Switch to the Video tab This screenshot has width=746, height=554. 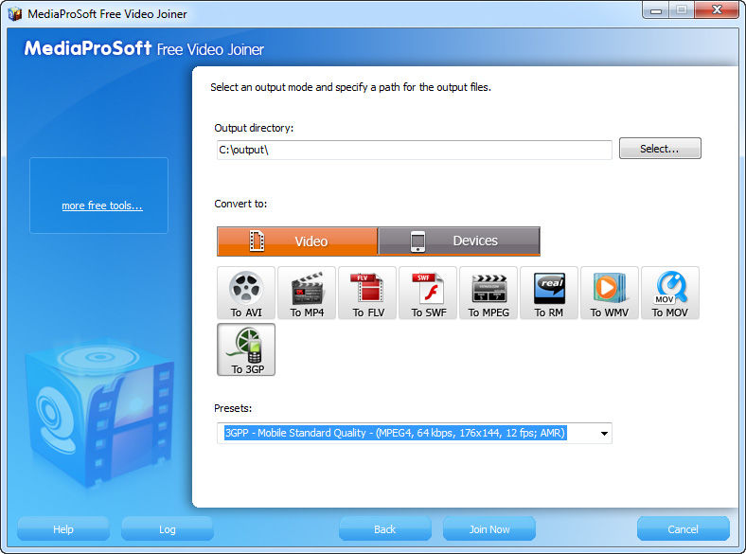pyautogui.click(x=297, y=241)
